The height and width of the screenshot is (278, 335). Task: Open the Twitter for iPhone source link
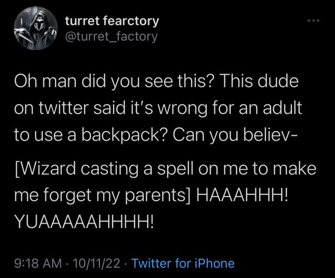point(183,263)
